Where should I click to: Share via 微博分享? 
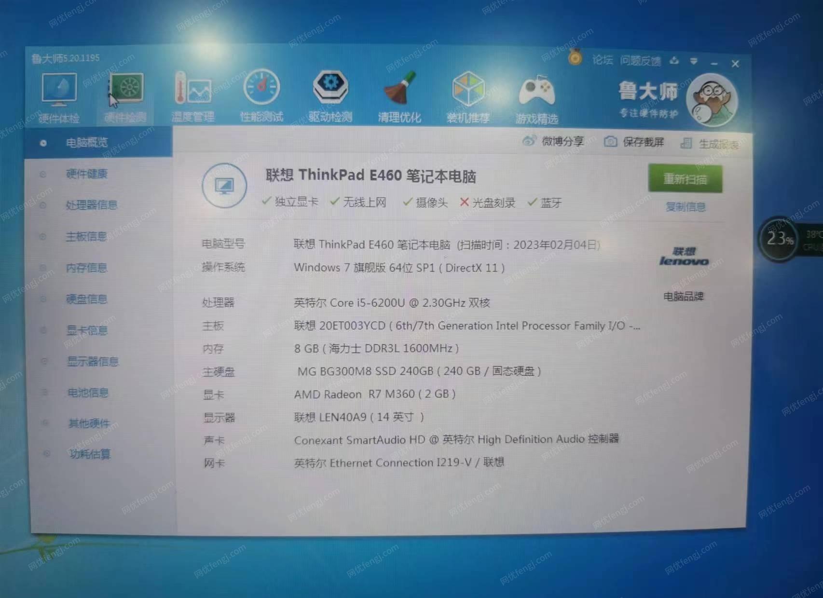point(553,141)
